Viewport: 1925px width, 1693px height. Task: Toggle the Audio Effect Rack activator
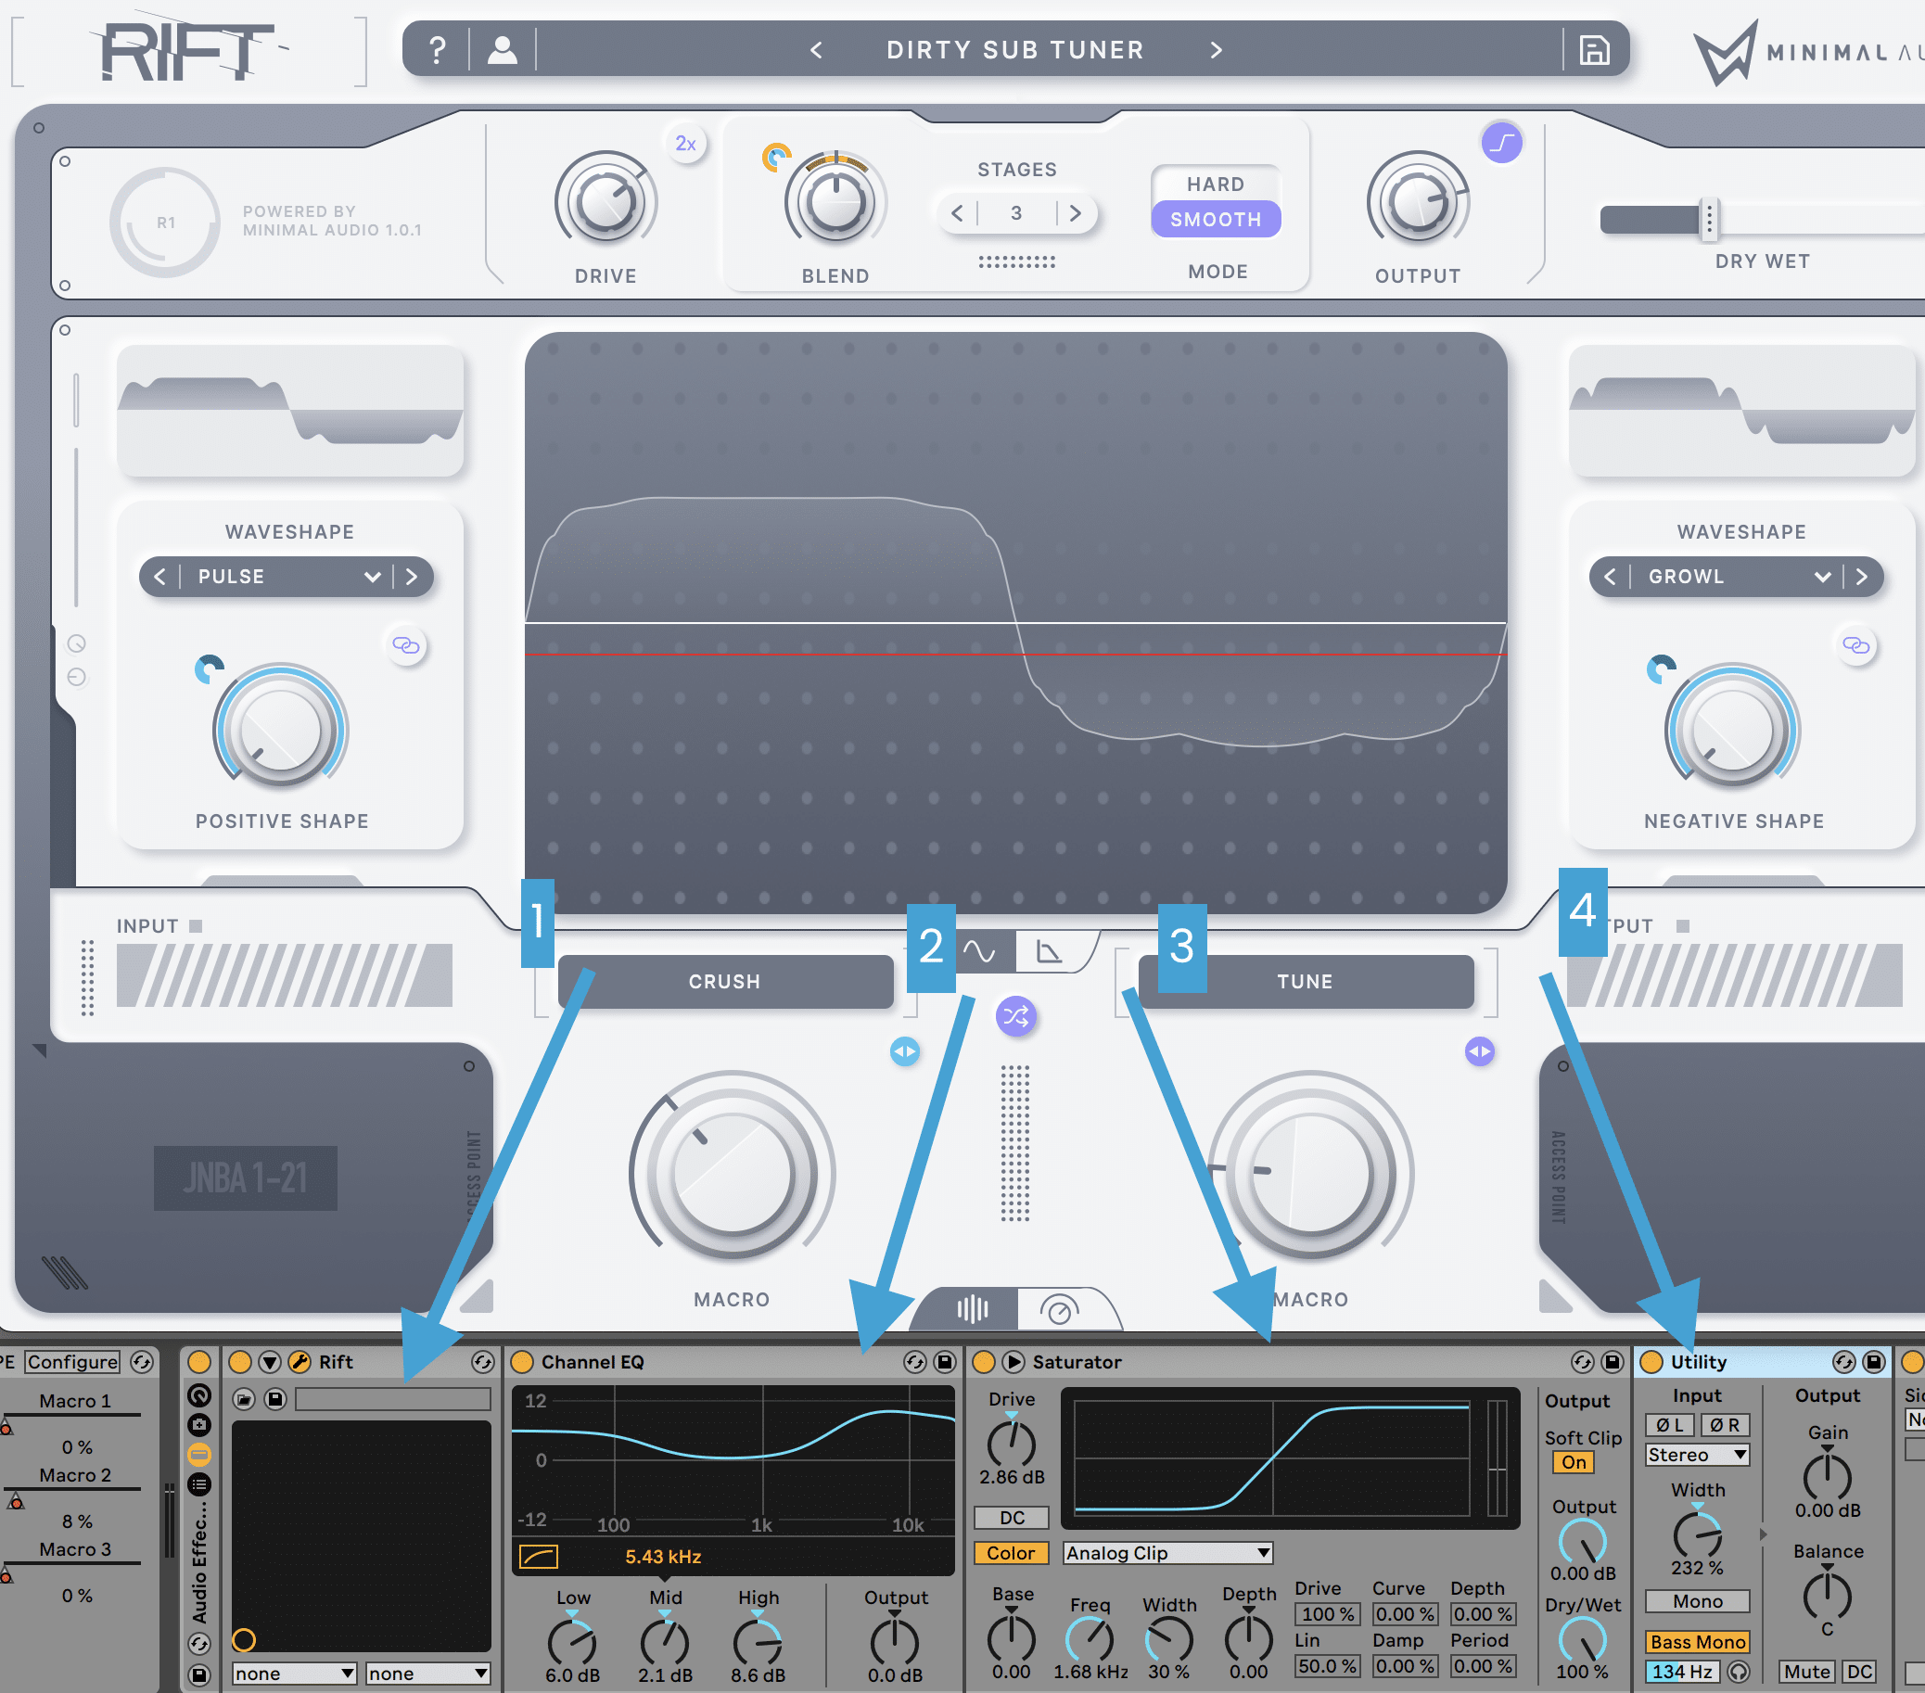(x=198, y=1362)
